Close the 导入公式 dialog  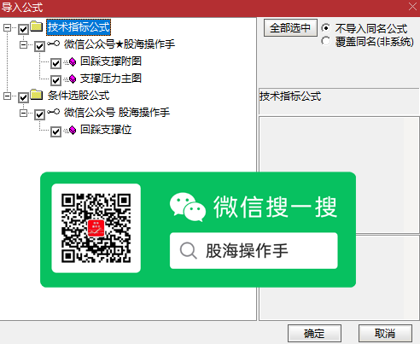point(412,7)
